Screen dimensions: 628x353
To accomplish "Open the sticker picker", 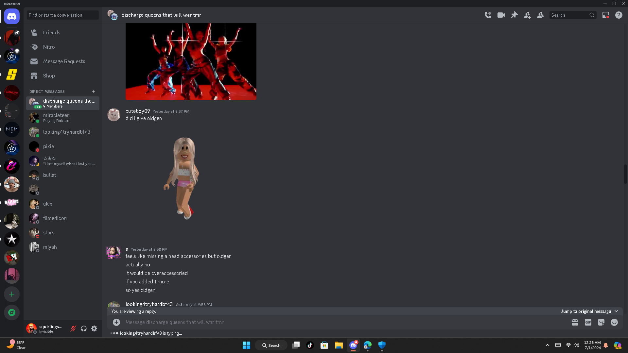I will point(601,322).
